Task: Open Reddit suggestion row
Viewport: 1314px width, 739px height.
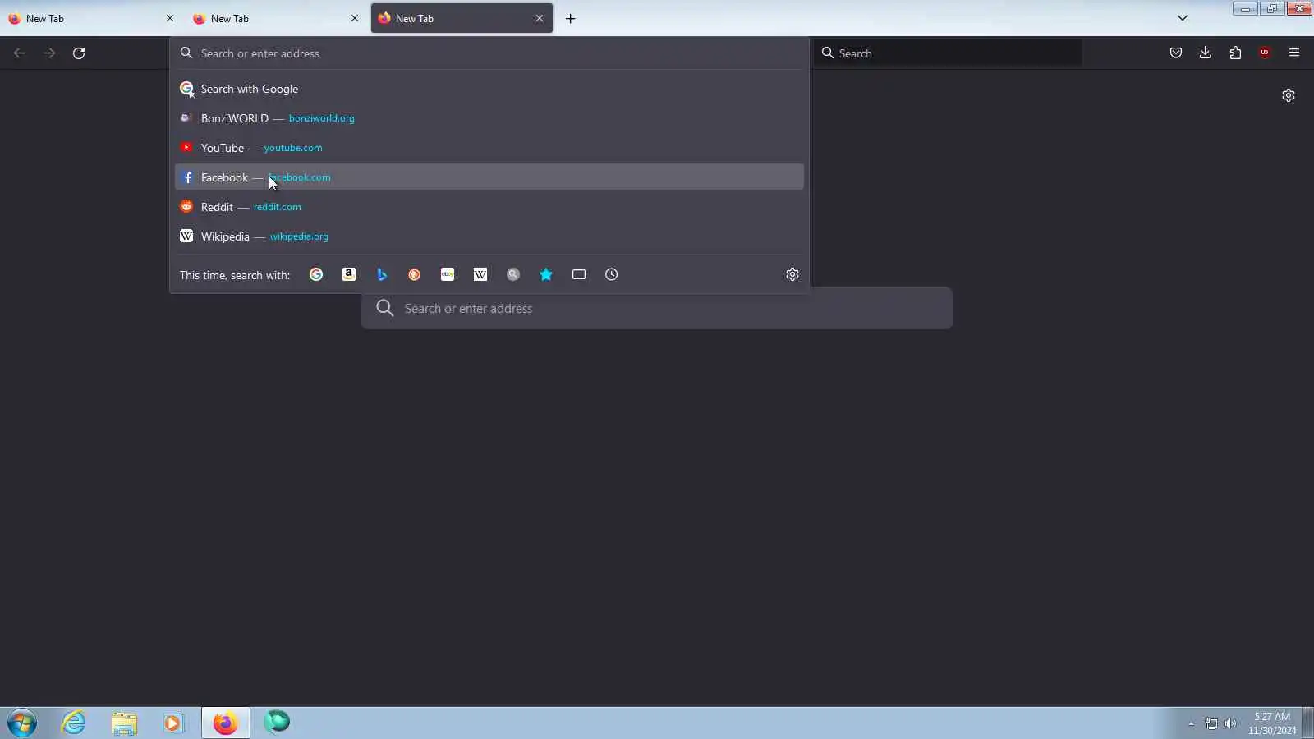Action: tap(489, 207)
